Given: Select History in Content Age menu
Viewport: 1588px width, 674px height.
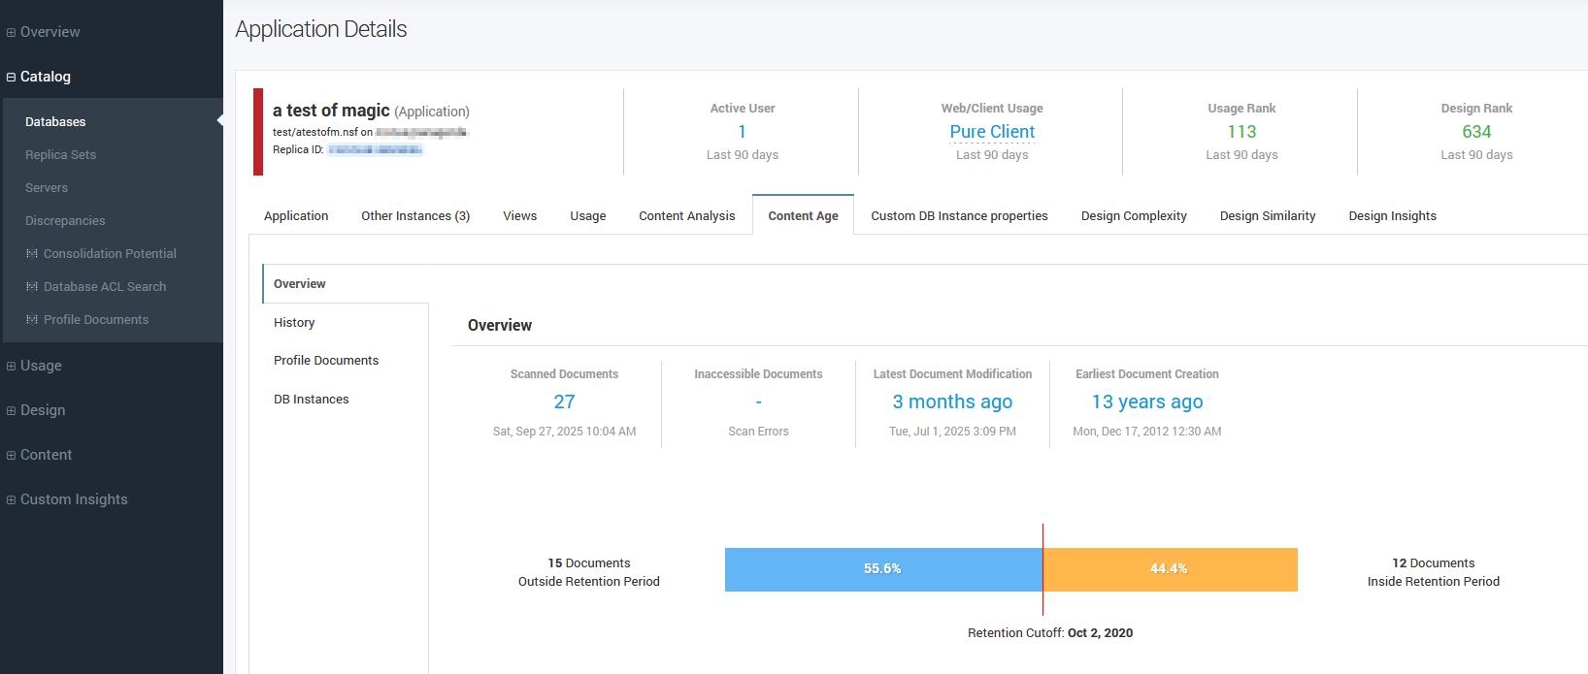Looking at the screenshot, I should coord(294,323).
